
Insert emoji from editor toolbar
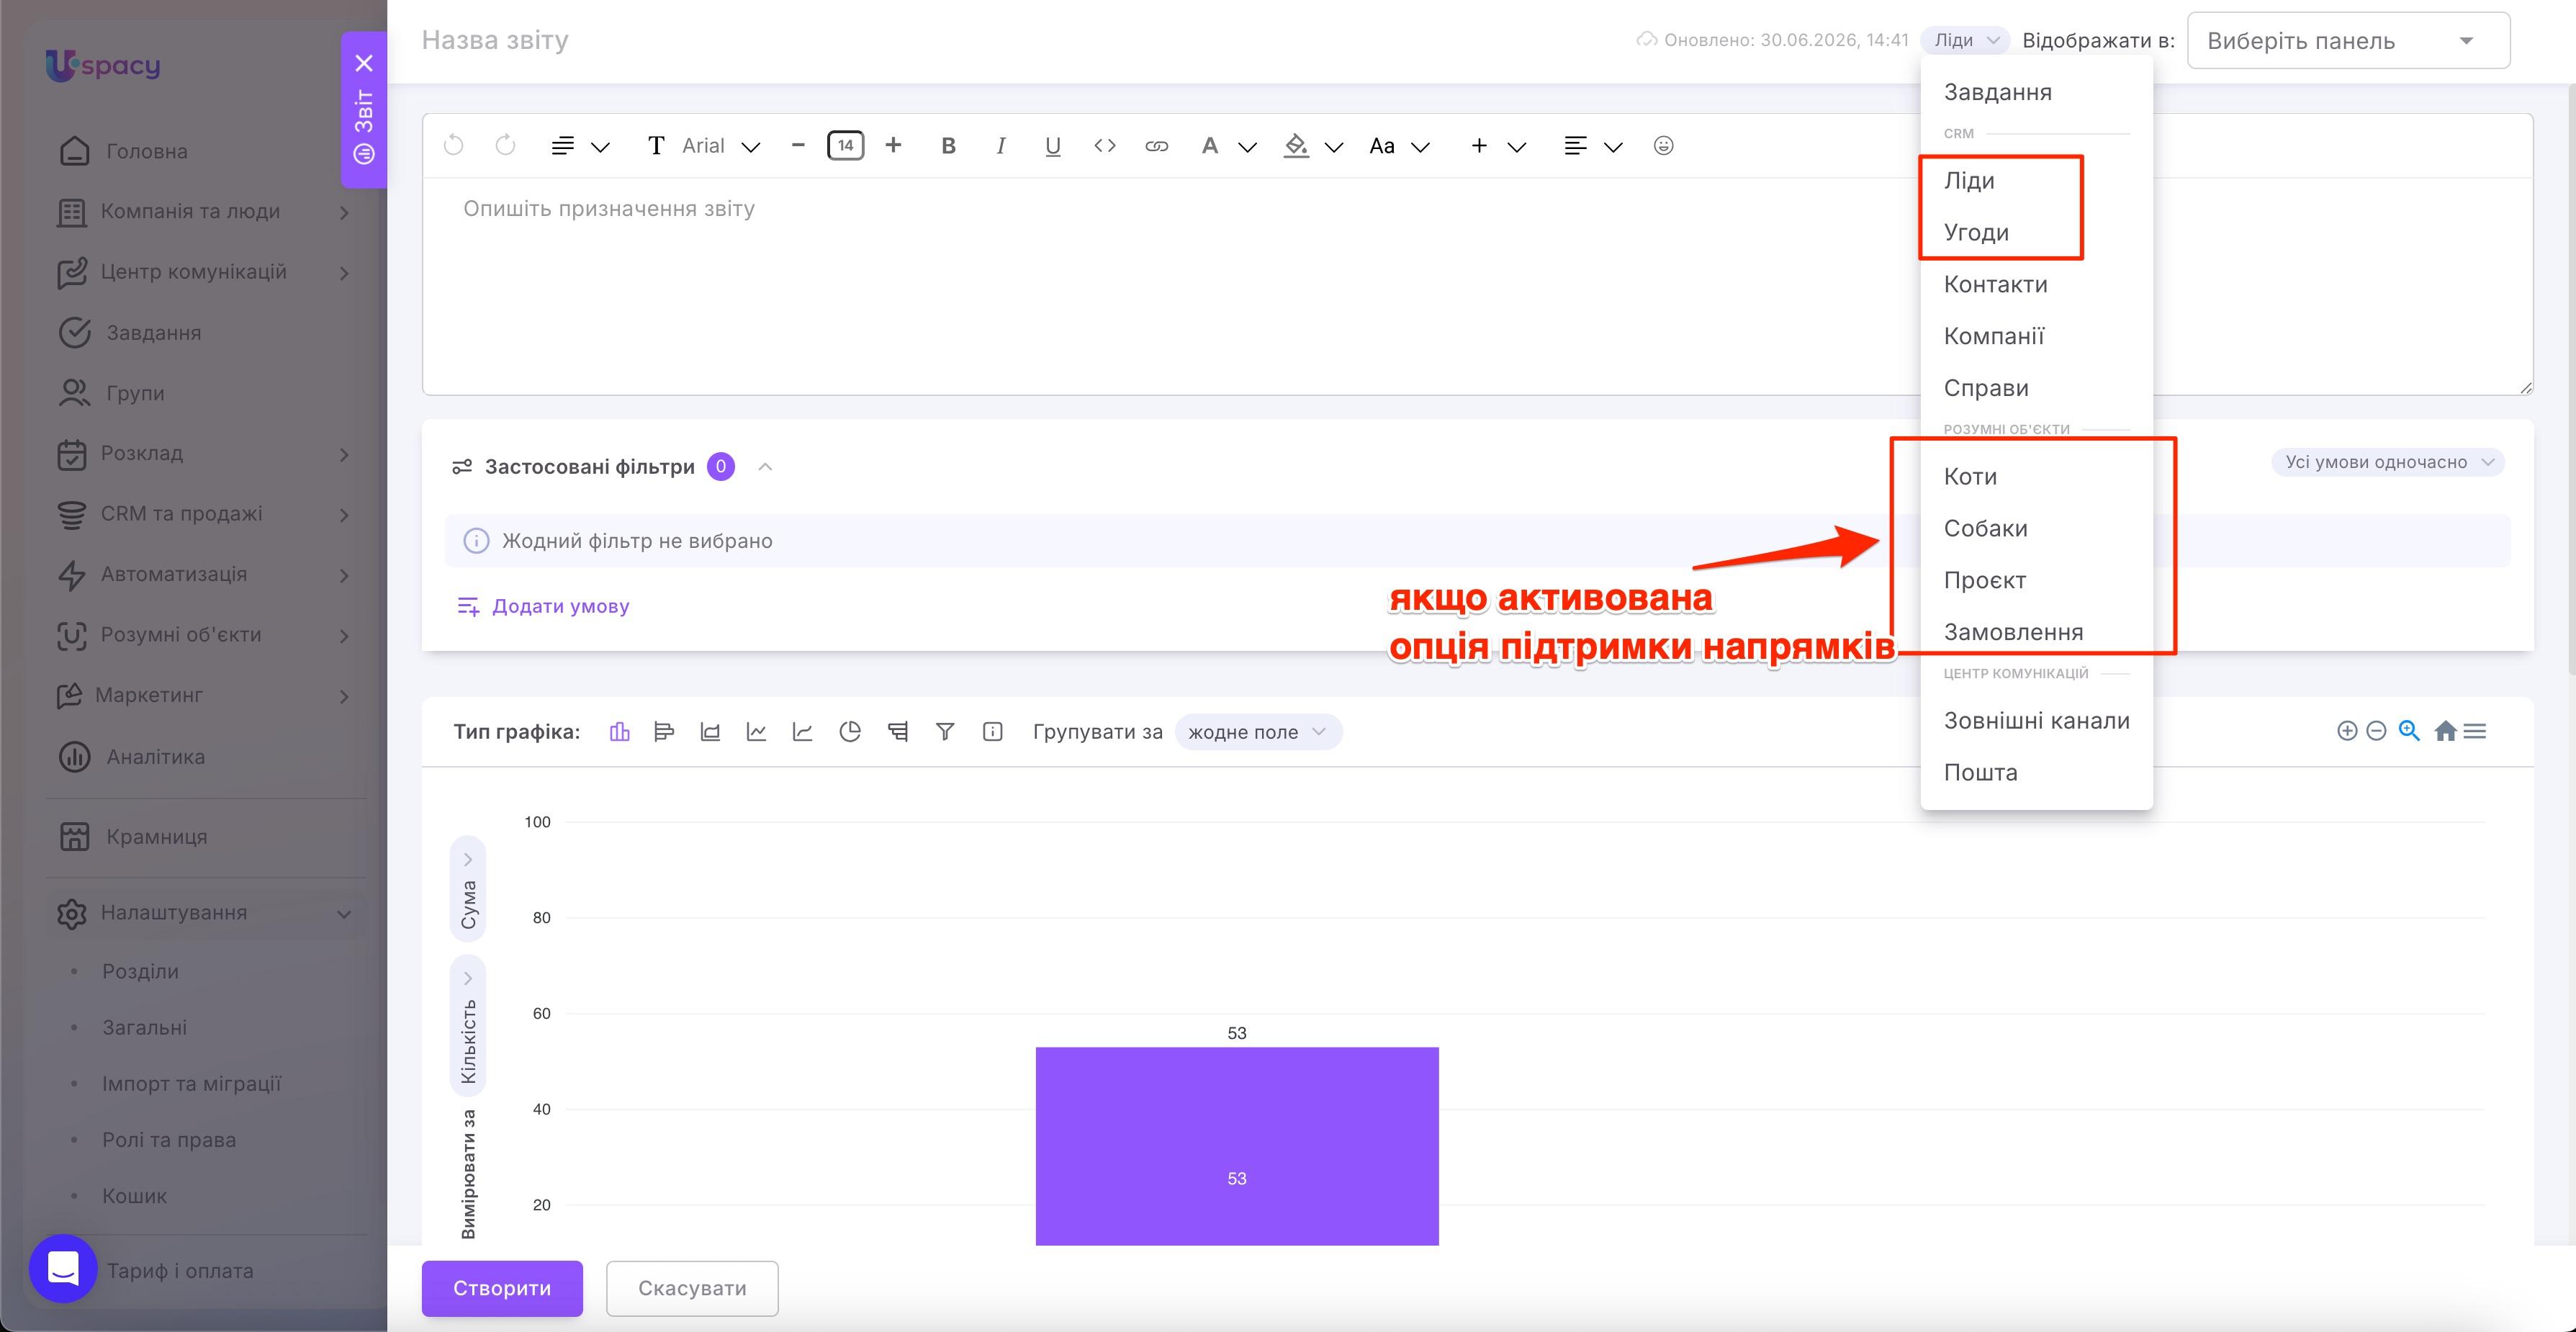coord(1663,146)
